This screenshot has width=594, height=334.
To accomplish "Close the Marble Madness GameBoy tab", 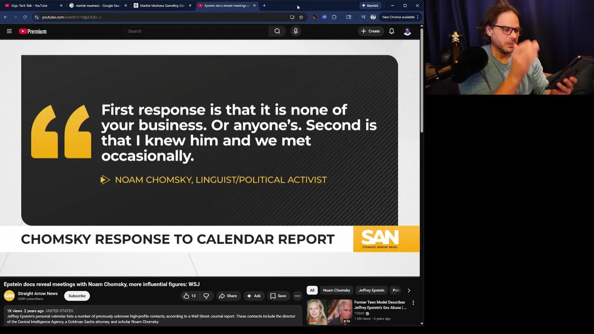I will [190, 6].
